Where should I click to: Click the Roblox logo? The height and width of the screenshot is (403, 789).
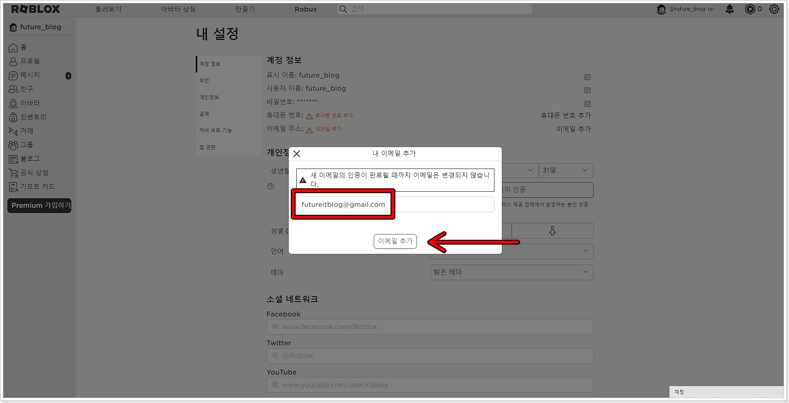35,9
